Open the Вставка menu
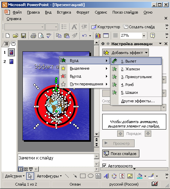Image resolution: width=170 pixels, height=189 pixels. (64, 12)
